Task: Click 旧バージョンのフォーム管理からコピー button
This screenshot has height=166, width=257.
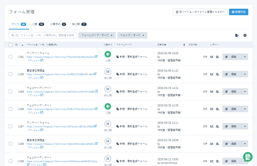Action: tap(200, 12)
